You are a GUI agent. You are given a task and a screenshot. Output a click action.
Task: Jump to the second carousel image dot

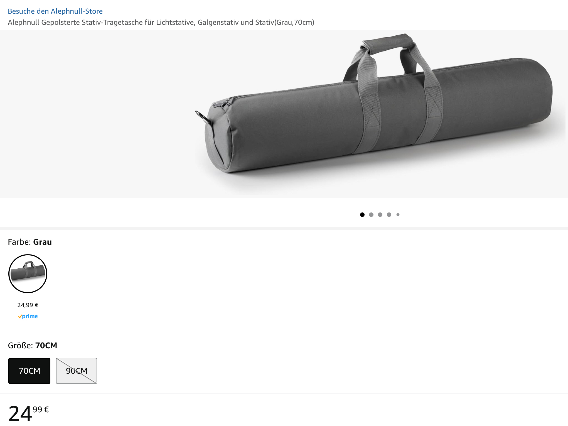click(x=371, y=215)
